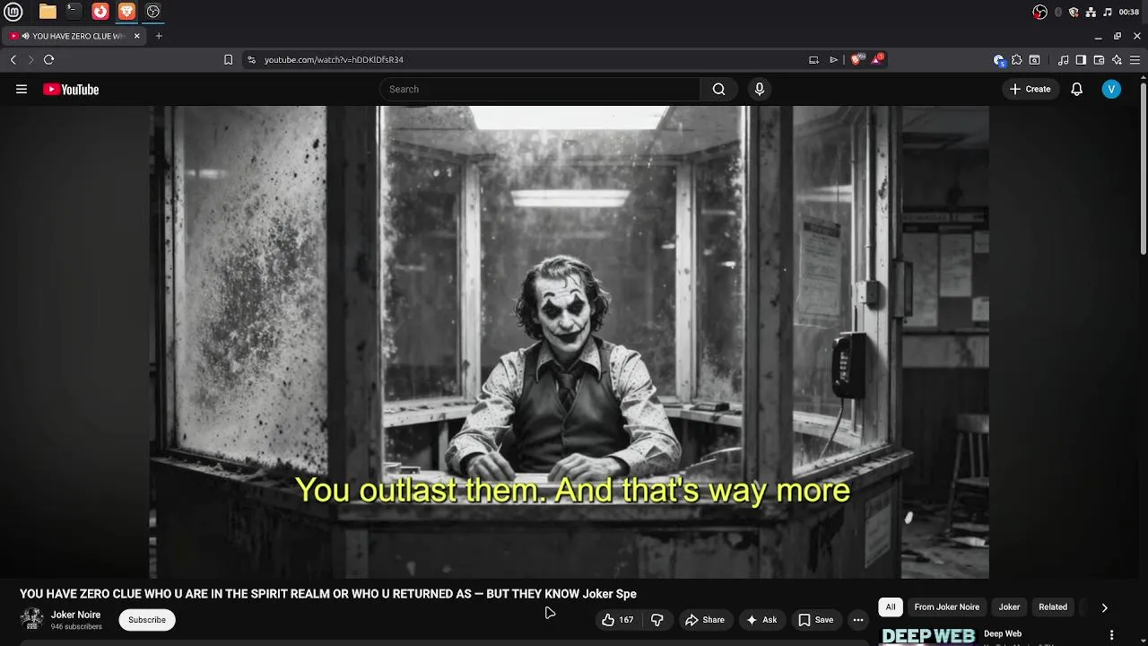Screen dimensions: 1148x646
Task: Launch the Terminal from the panel
Action: click(74, 12)
